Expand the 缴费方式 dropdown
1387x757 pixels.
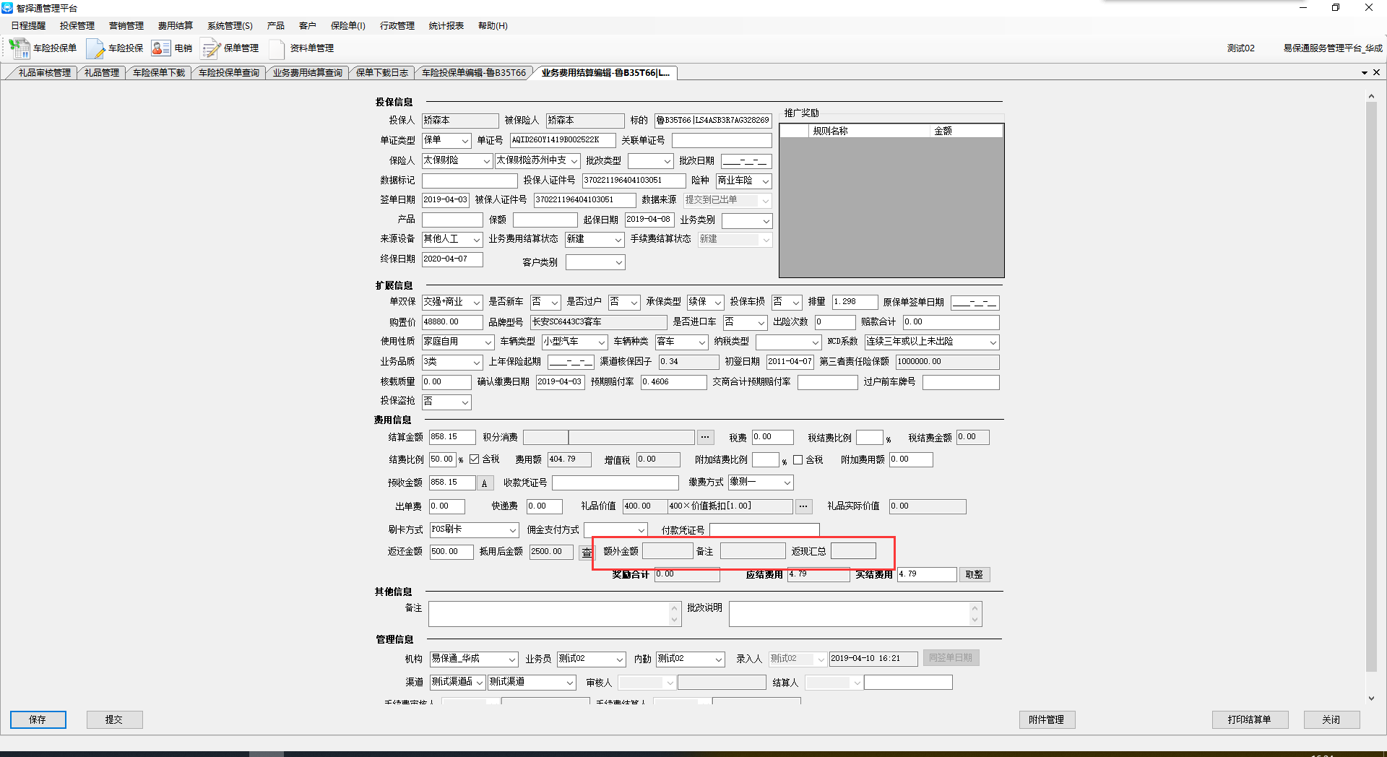pyautogui.click(x=787, y=483)
